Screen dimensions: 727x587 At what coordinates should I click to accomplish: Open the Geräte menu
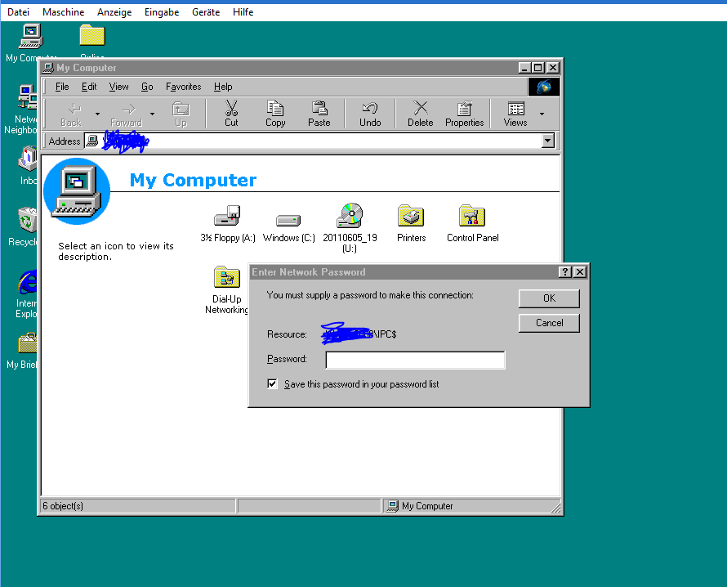[206, 12]
